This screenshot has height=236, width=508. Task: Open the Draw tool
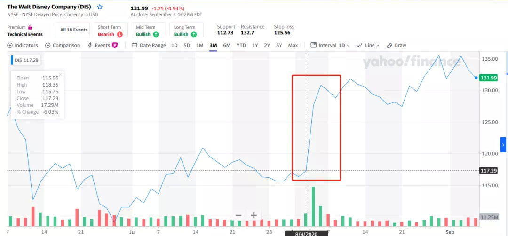click(x=396, y=46)
